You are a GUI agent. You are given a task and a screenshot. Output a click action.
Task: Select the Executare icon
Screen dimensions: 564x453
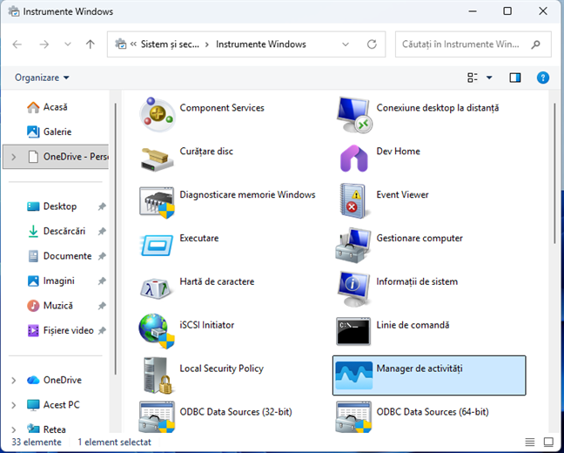(x=158, y=245)
